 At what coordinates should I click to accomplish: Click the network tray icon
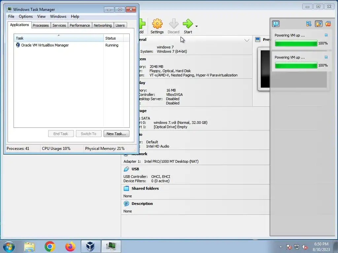pos(297,247)
